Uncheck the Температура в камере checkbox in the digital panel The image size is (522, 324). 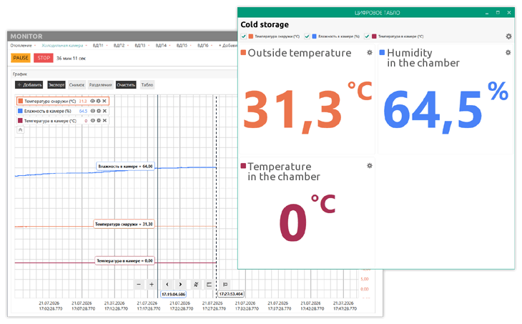[367, 36]
